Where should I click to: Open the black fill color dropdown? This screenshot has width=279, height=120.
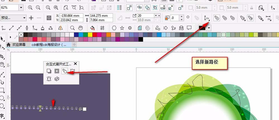point(209,28)
